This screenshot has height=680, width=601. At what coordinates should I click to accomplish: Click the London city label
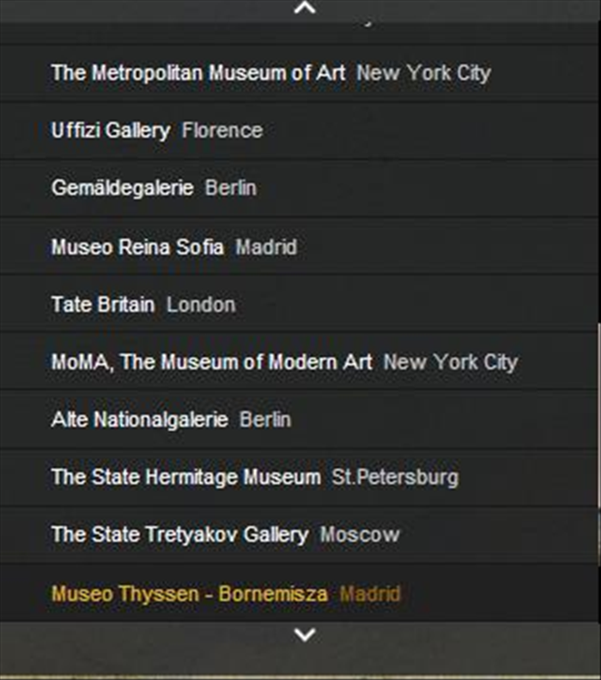[x=201, y=304]
